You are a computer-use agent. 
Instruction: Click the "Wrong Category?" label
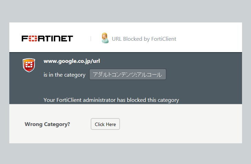(47, 124)
